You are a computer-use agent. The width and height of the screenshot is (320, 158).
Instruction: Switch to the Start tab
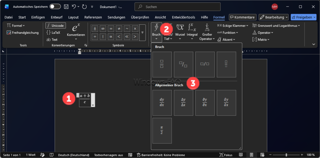click(x=22, y=17)
